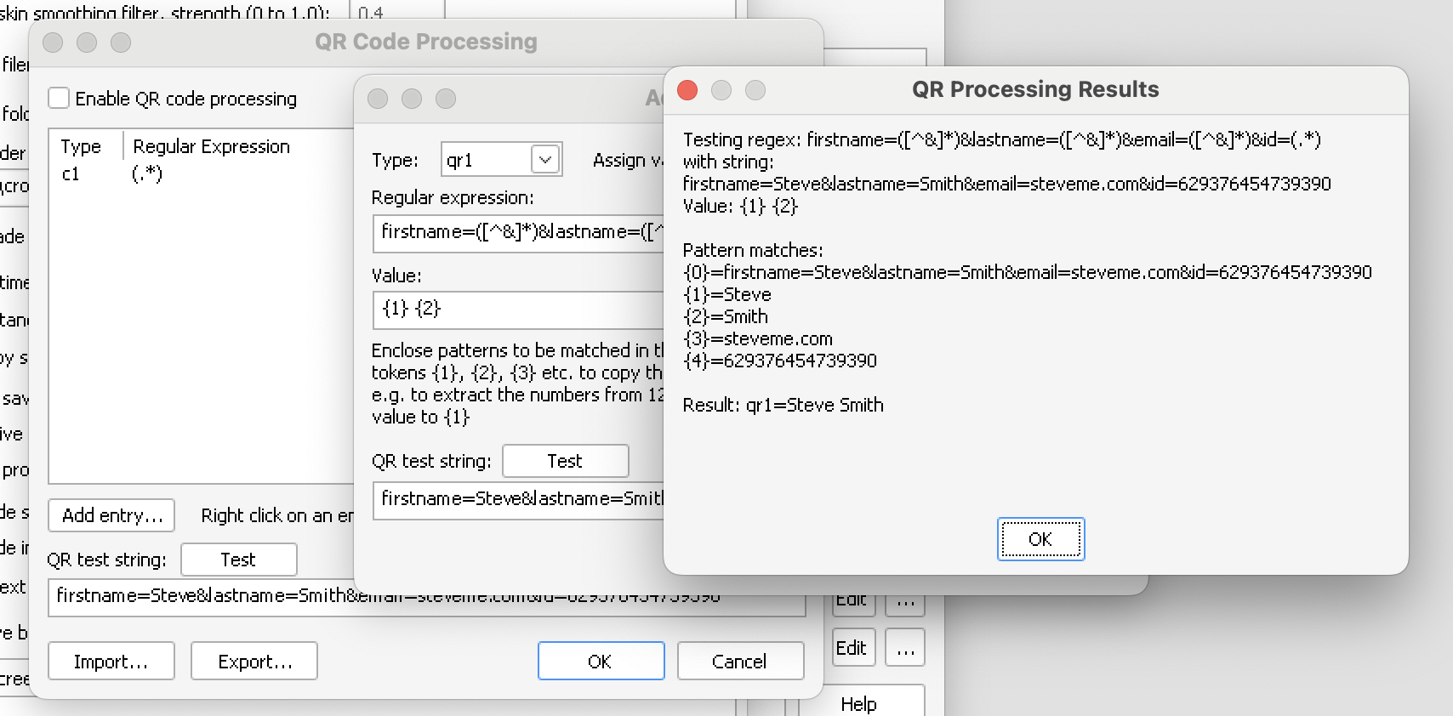Cancel the QR Code Processing dialog
The height and width of the screenshot is (716, 1453).
(x=740, y=662)
